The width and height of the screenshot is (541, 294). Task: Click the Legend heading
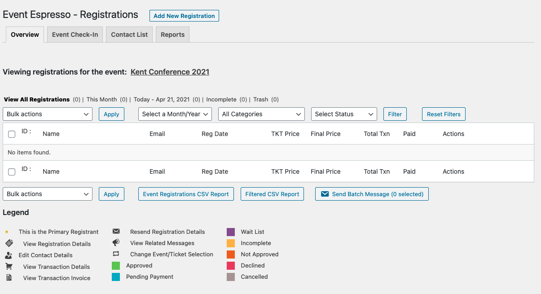tap(16, 213)
